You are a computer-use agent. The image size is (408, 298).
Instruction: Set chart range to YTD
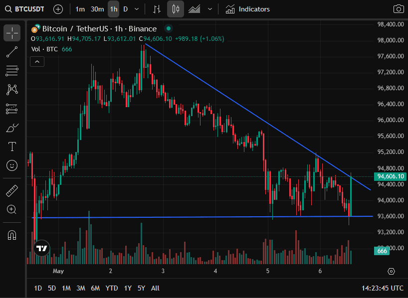click(112, 288)
